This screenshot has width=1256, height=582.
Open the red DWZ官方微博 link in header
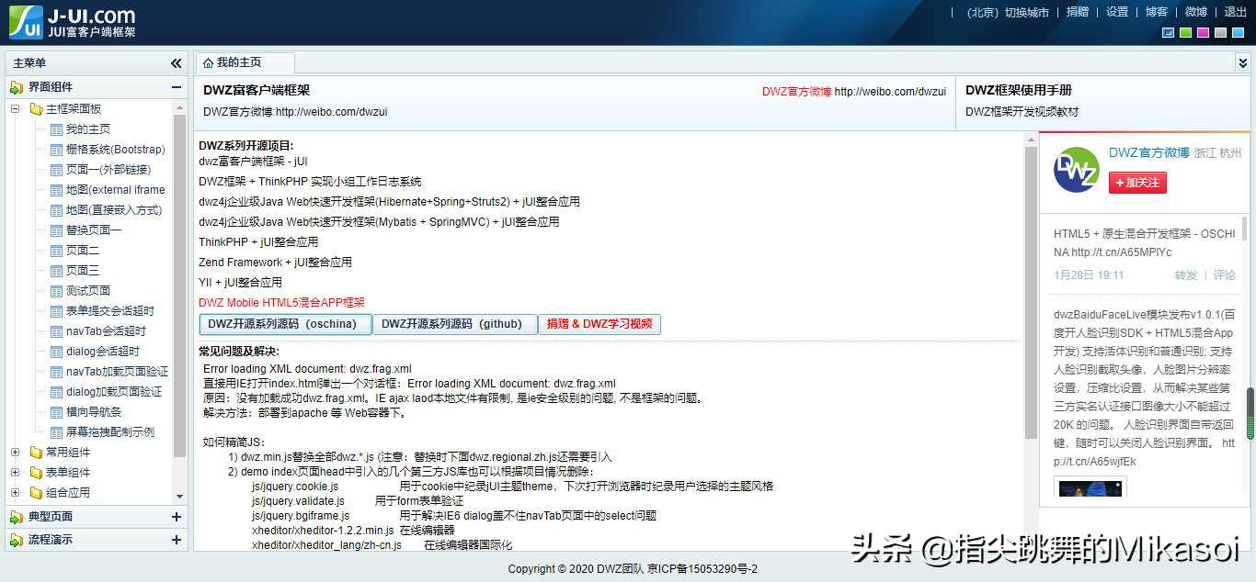point(796,92)
